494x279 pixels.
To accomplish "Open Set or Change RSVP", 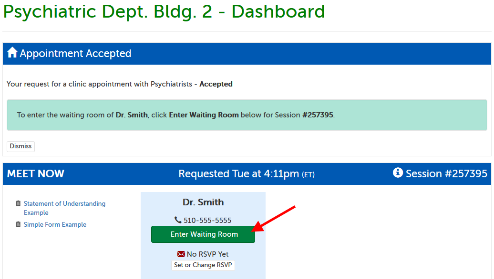I will 203,265.
